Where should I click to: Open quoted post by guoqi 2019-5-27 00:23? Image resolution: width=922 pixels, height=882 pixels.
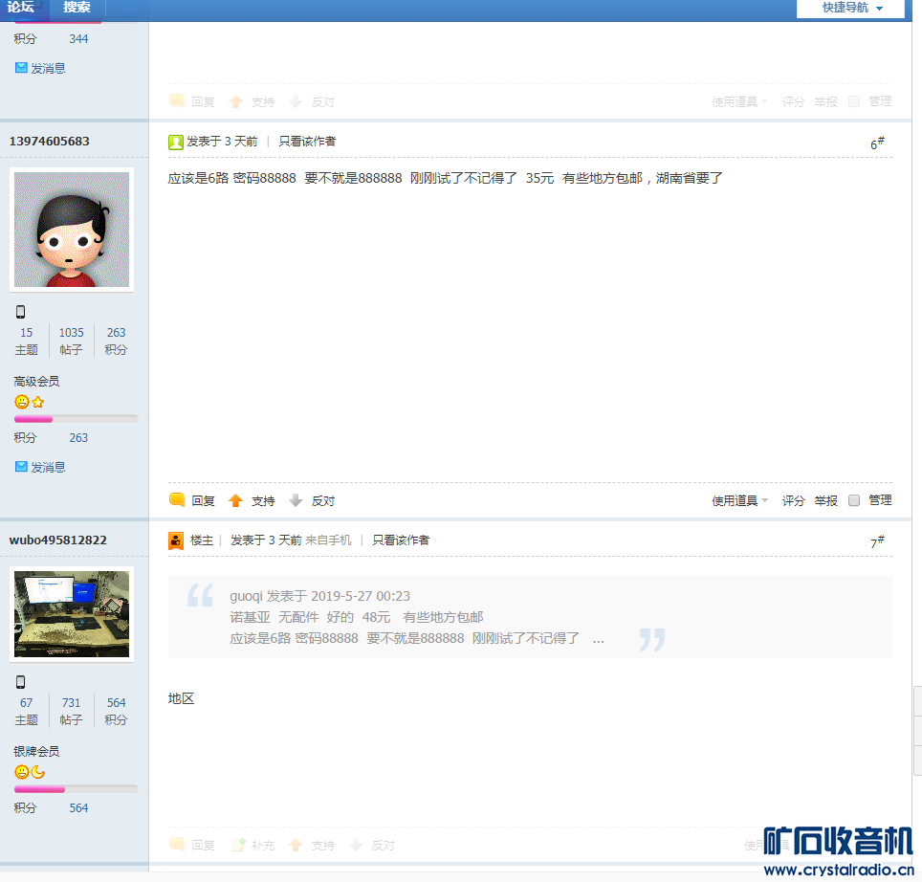click(x=319, y=596)
